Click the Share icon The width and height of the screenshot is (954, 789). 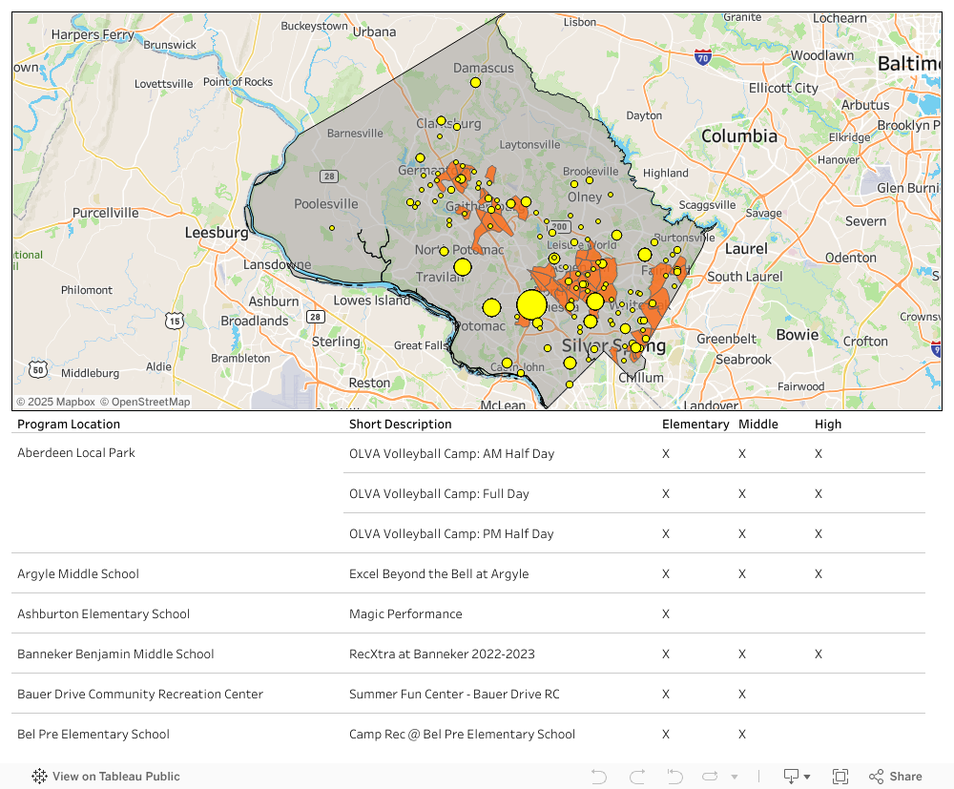[876, 776]
